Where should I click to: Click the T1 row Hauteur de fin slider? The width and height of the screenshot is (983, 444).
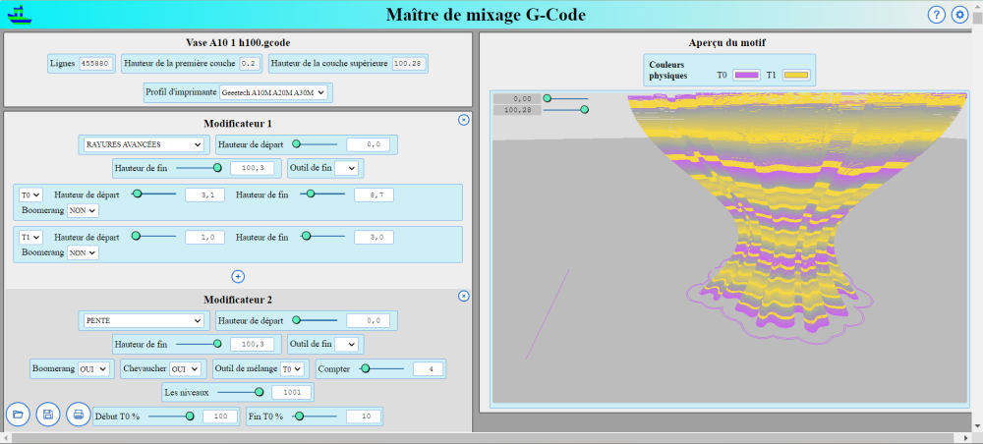pyautogui.click(x=322, y=237)
